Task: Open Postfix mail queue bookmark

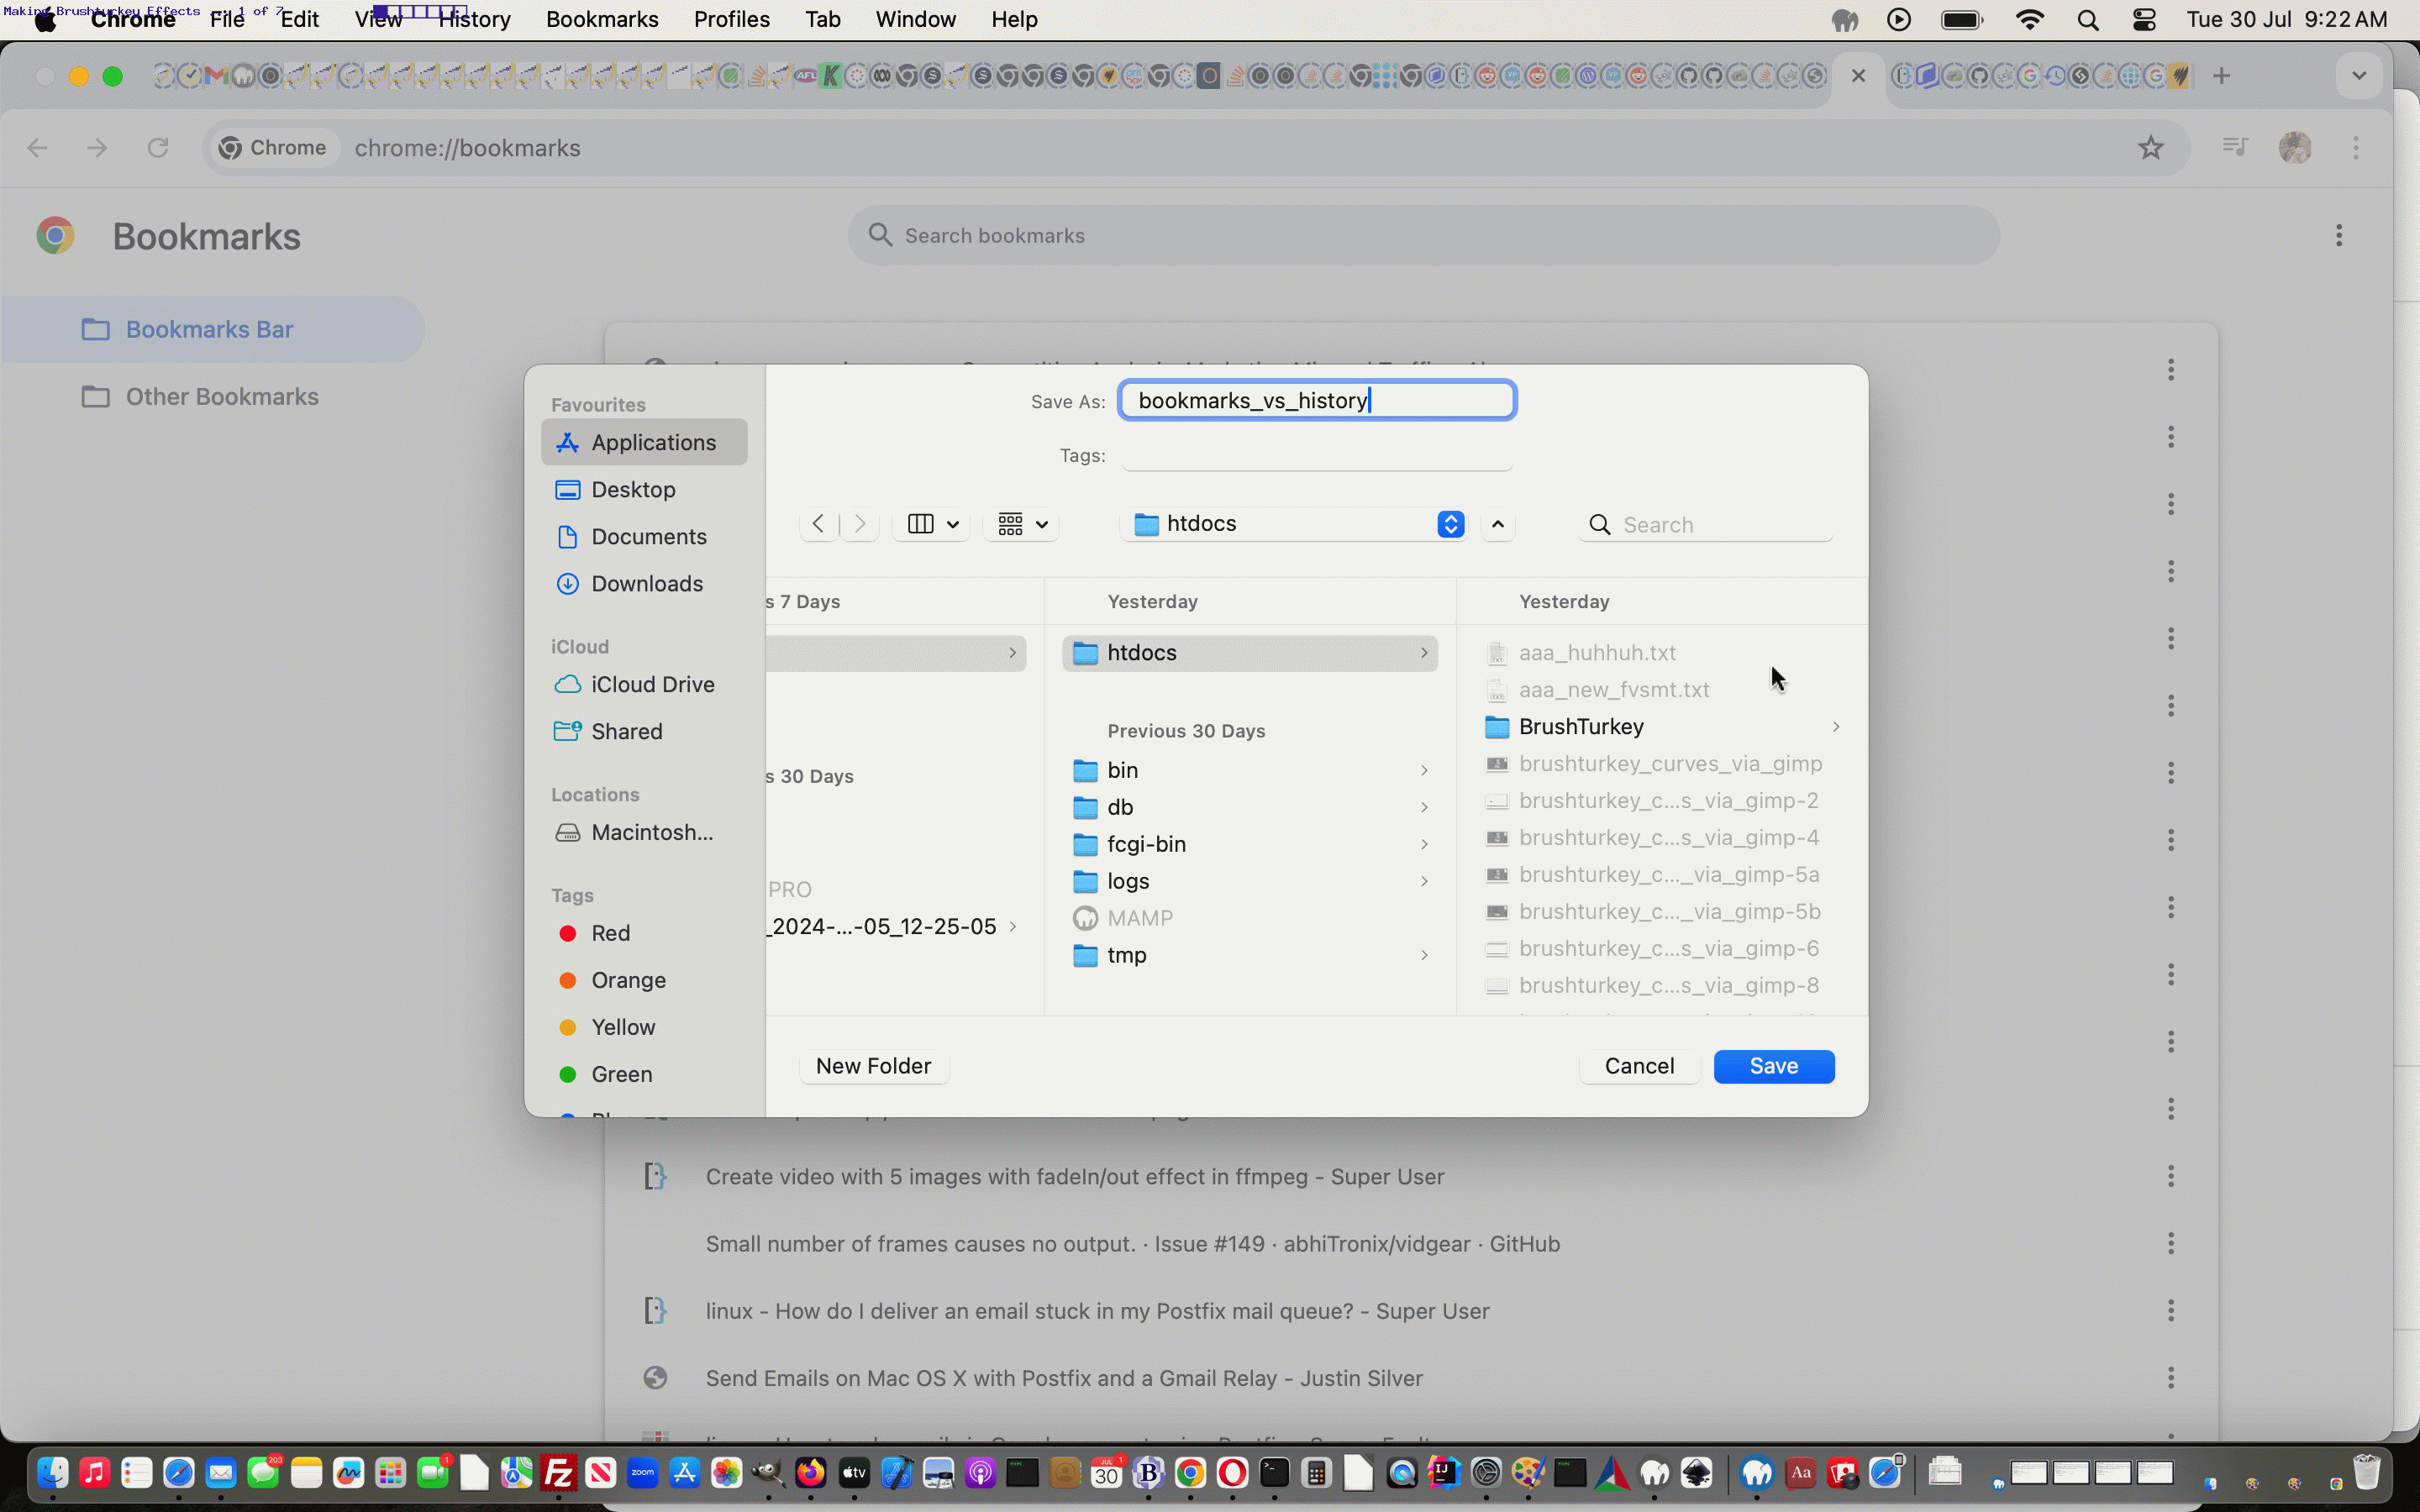Action: [1097, 1311]
